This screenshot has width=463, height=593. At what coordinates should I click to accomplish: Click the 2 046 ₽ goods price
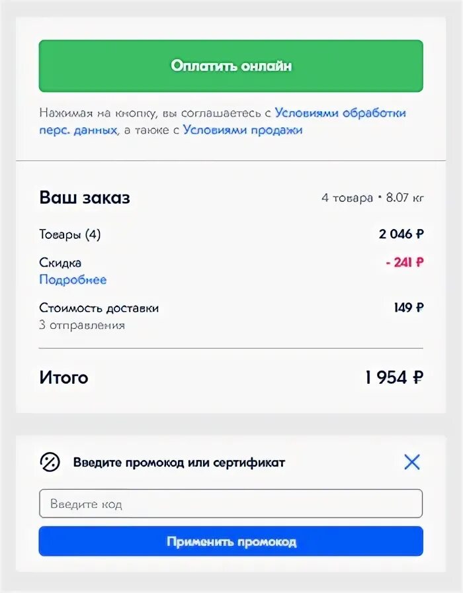click(x=401, y=234)
